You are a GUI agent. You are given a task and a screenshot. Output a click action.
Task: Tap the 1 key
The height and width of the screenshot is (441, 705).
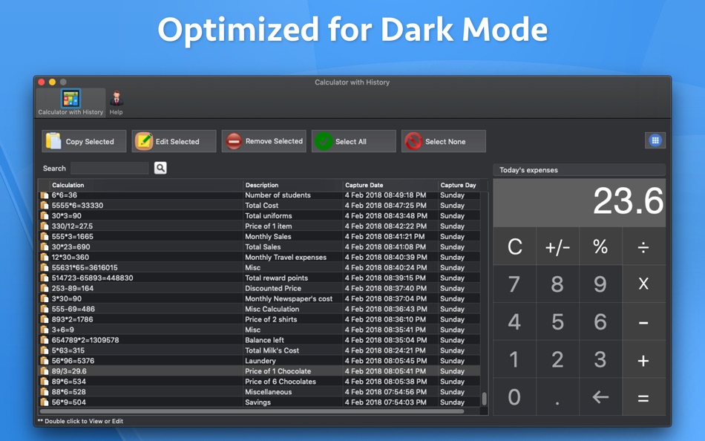pyautogui.click(x=514, y=359)
